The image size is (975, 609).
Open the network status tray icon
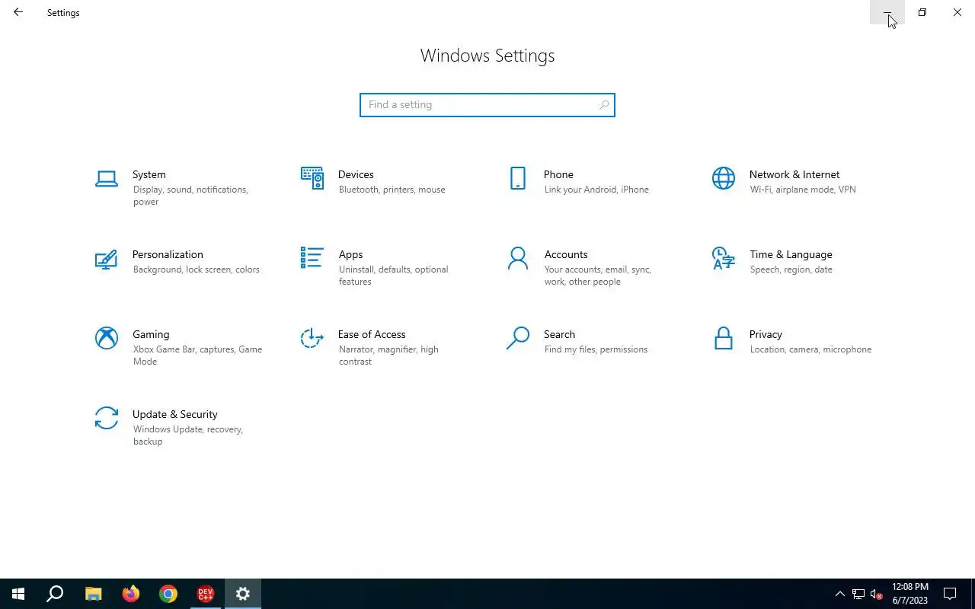pos(858,594)
